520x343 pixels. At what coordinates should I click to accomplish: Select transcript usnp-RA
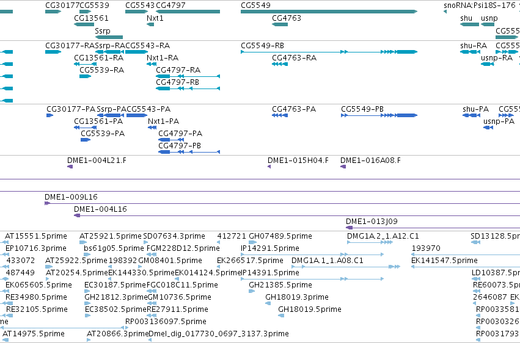[488, 64]
